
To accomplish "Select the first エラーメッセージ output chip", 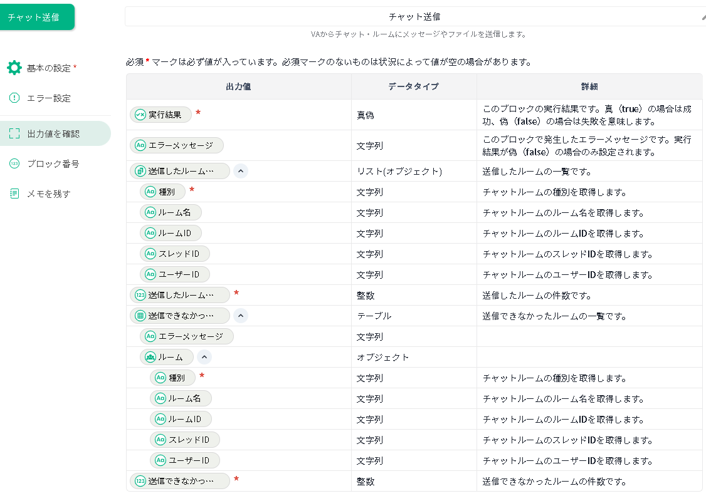I will pos(177,145).
